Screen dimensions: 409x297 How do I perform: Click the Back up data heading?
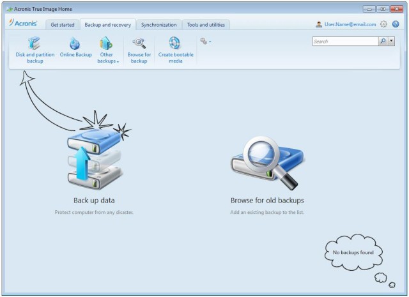[94, 201]
